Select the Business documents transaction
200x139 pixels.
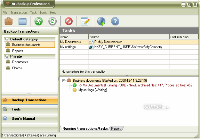click(30, 45)
